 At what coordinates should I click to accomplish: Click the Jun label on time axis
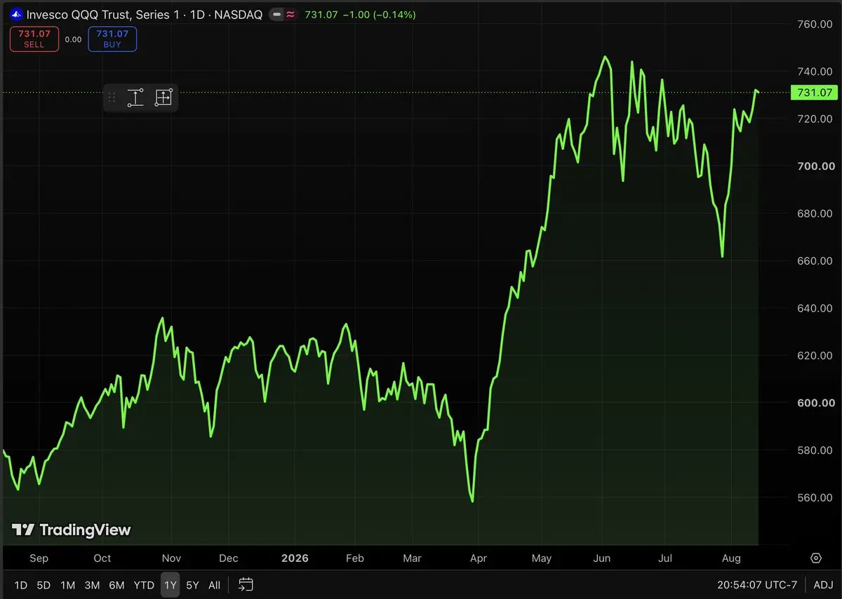pos(602,558)
